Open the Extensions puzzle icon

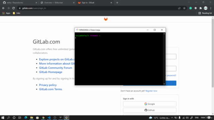(x=201, y=8)
